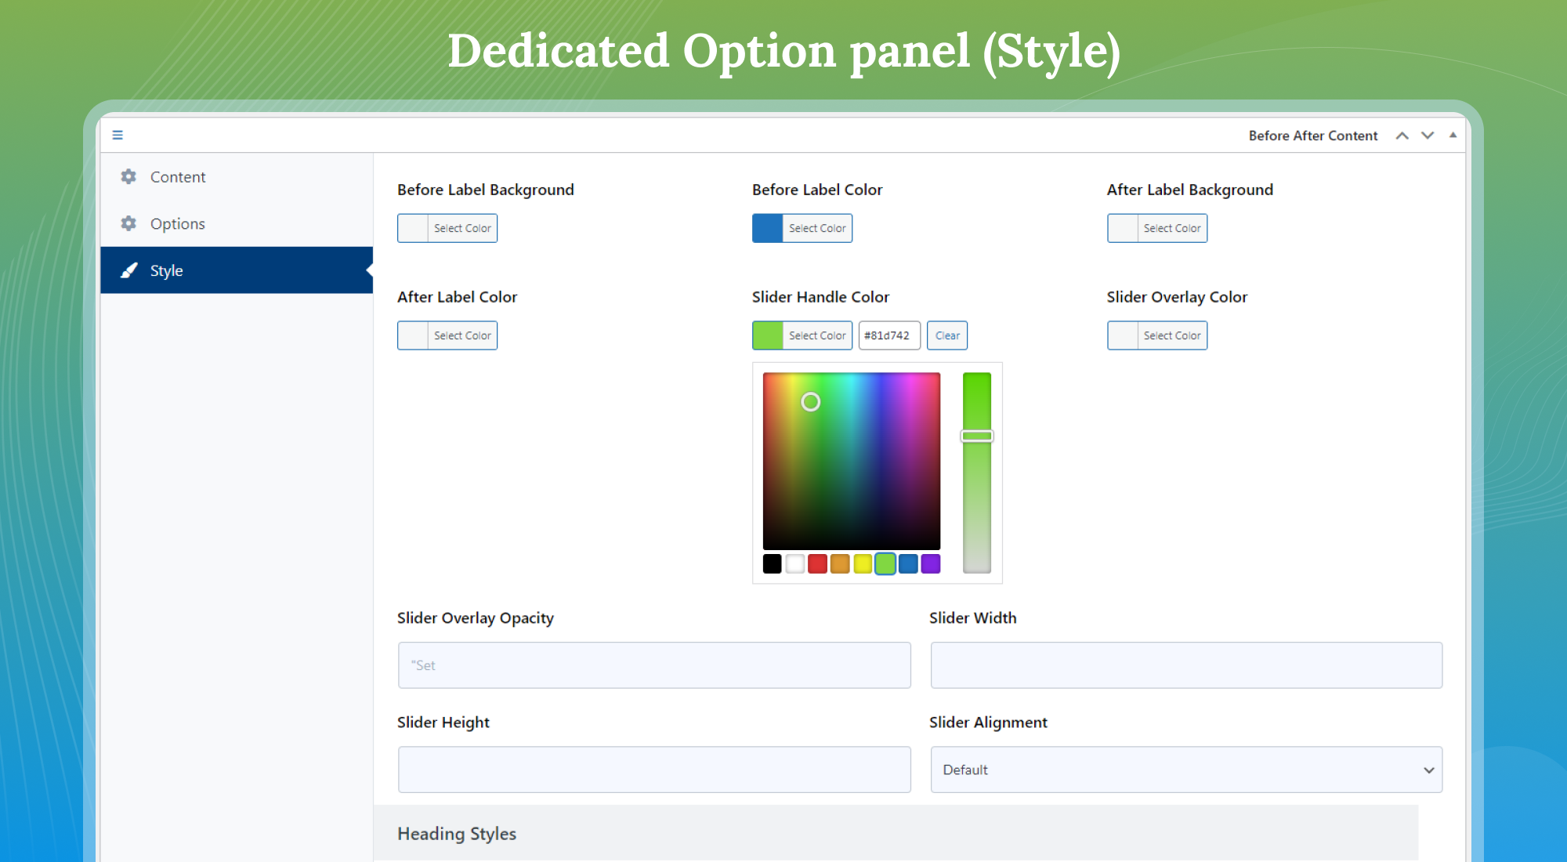The width and height of the screenshot is (1567, 862).
Task: Click the #81d742 hex color field
Action: [889, 335]
